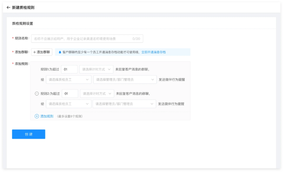This screenshot has width=283, height=172.
Task: Click the chevron arrow of rule 1 timing dropdown
Action: pos(109,69)
